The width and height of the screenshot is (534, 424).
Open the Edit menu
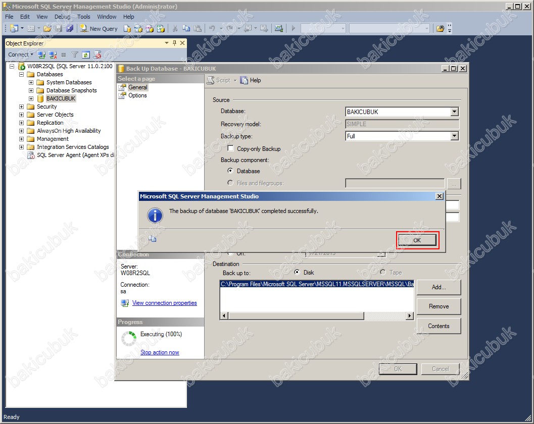pos(25,17)
